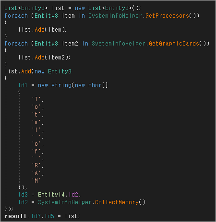Click the string type keyword
Viewport: 216px width, 222px height.
(61, 85)
